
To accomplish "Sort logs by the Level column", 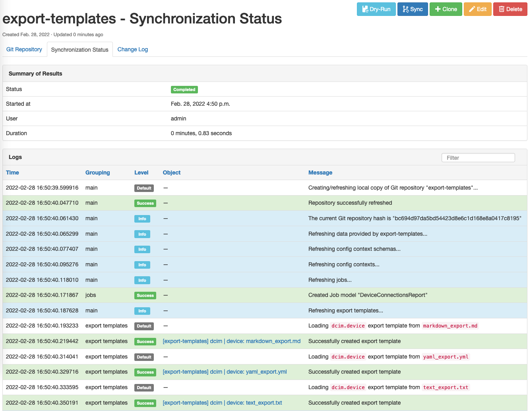I will click(x=141, y=173).
